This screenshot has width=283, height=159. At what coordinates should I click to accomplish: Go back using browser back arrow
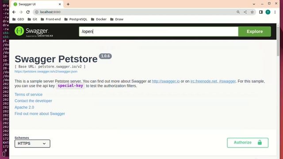(14, 12)
